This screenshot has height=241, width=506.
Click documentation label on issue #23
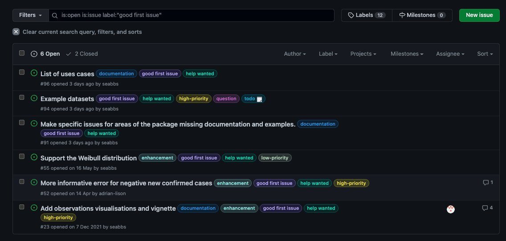pos(198,208)
